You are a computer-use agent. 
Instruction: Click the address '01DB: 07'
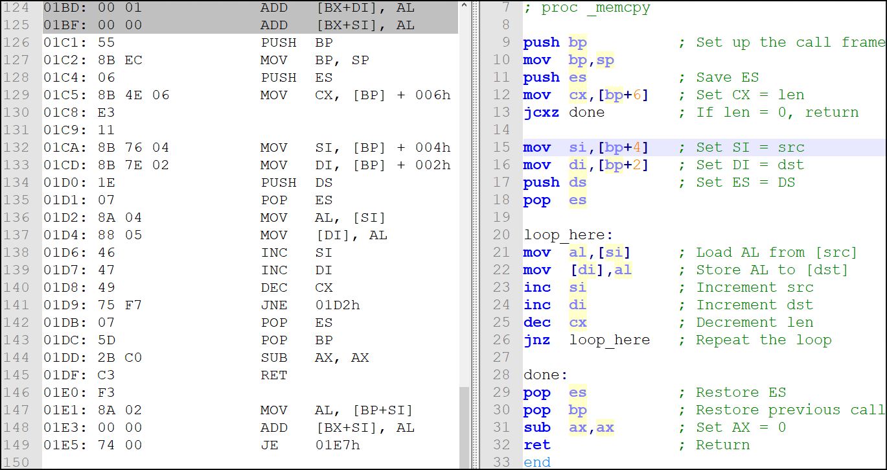click(79, 323)
